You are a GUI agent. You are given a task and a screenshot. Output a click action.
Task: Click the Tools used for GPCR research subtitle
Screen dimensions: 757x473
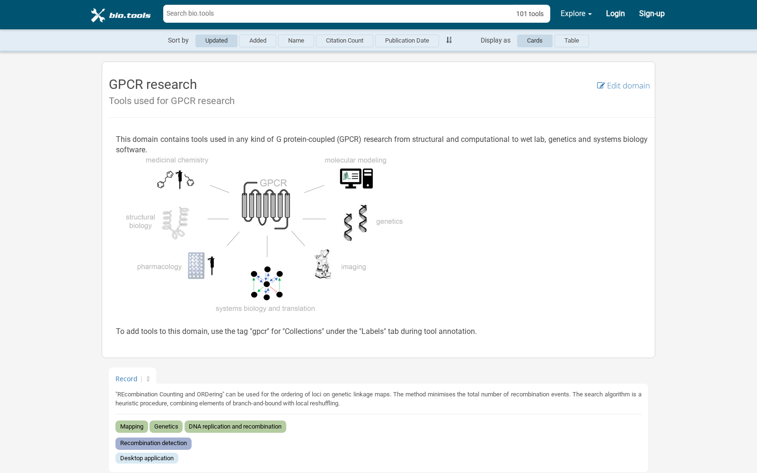[x=172, y=101]
